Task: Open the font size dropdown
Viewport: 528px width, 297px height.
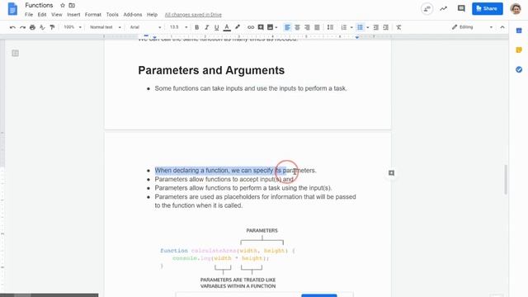Action: pos(178,27)
